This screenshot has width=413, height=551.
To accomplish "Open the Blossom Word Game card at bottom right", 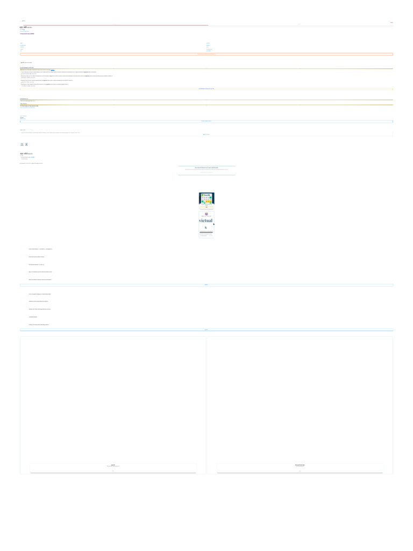I will pyautogui.click(x=300, y=468).
